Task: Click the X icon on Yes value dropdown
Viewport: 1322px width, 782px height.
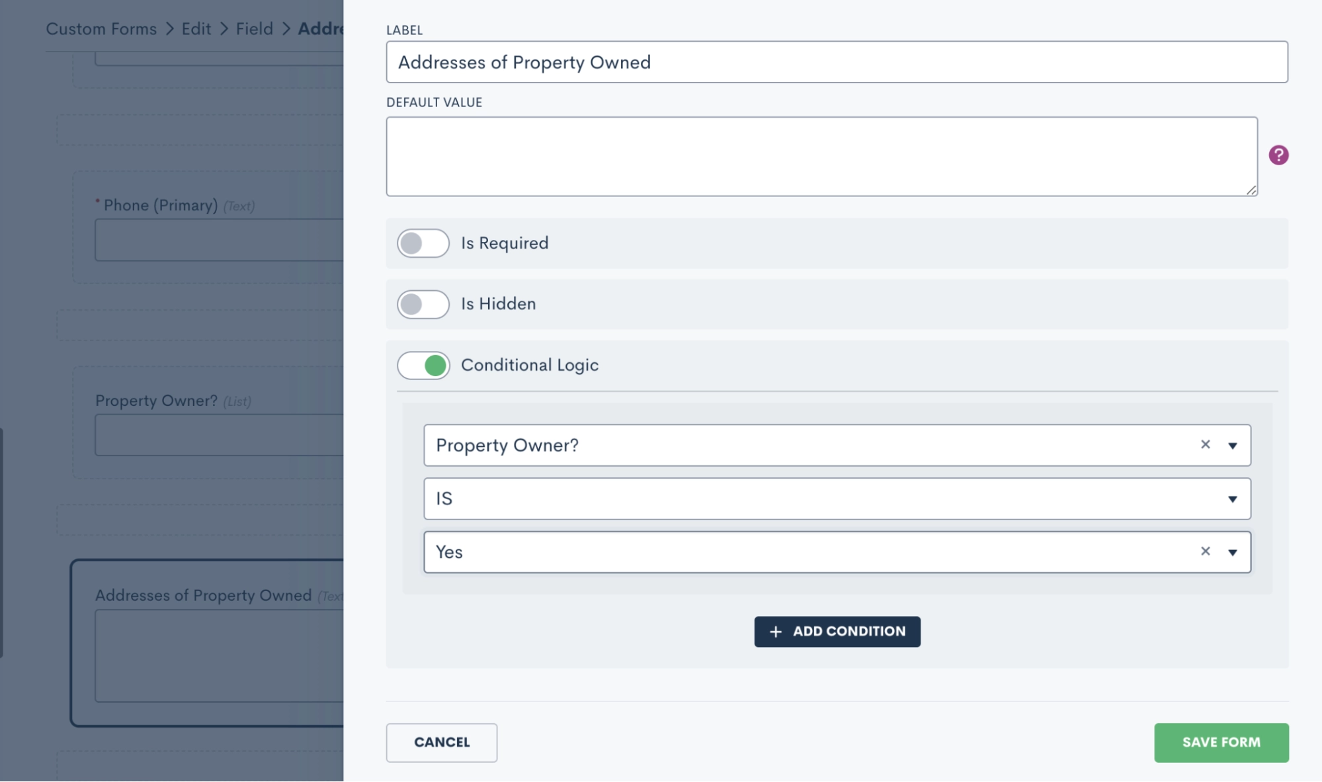Action: (x=1206, y=551)
